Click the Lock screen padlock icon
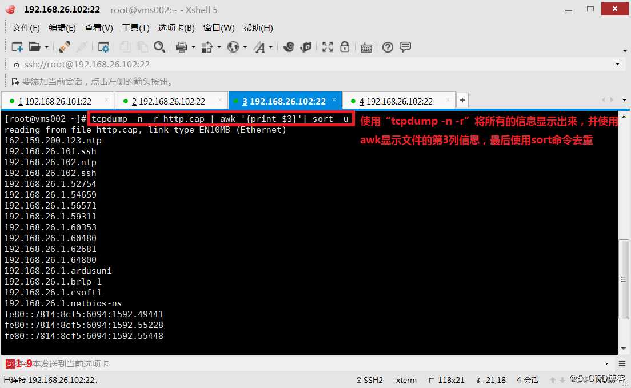The image size is (631, 388). click(x=345, y=47)
